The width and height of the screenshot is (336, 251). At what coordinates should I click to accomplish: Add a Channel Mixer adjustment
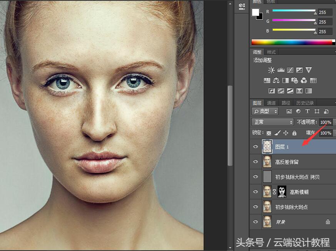pyautogui.click(x=304, y=81)
